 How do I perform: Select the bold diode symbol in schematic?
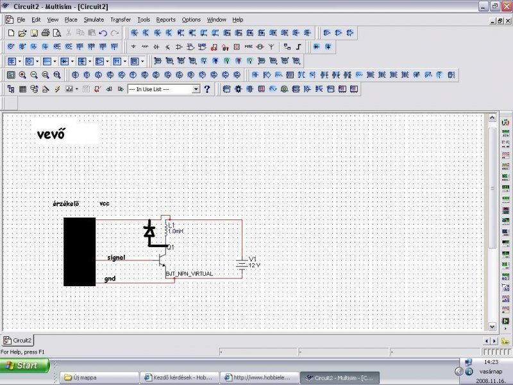coord(150,231)
